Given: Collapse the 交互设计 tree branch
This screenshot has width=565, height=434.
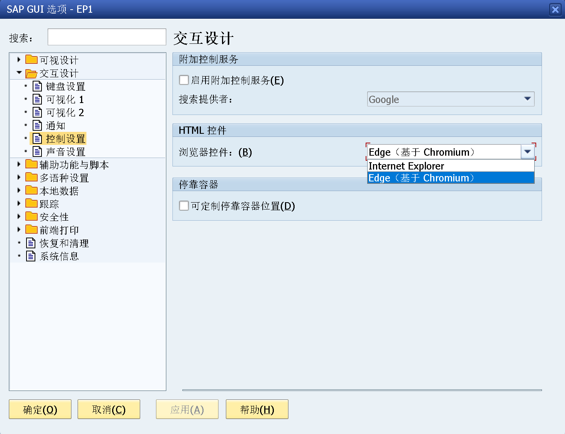Looking at the screenshot, I should tap(19, 73).
